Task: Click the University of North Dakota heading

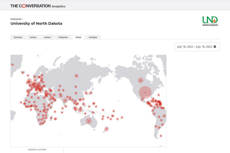Action: click(x=36, y=23)
